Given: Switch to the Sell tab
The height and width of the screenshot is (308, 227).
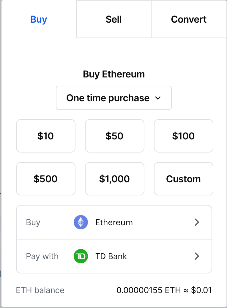Looking at the screenshot, I should pos(113,19).
